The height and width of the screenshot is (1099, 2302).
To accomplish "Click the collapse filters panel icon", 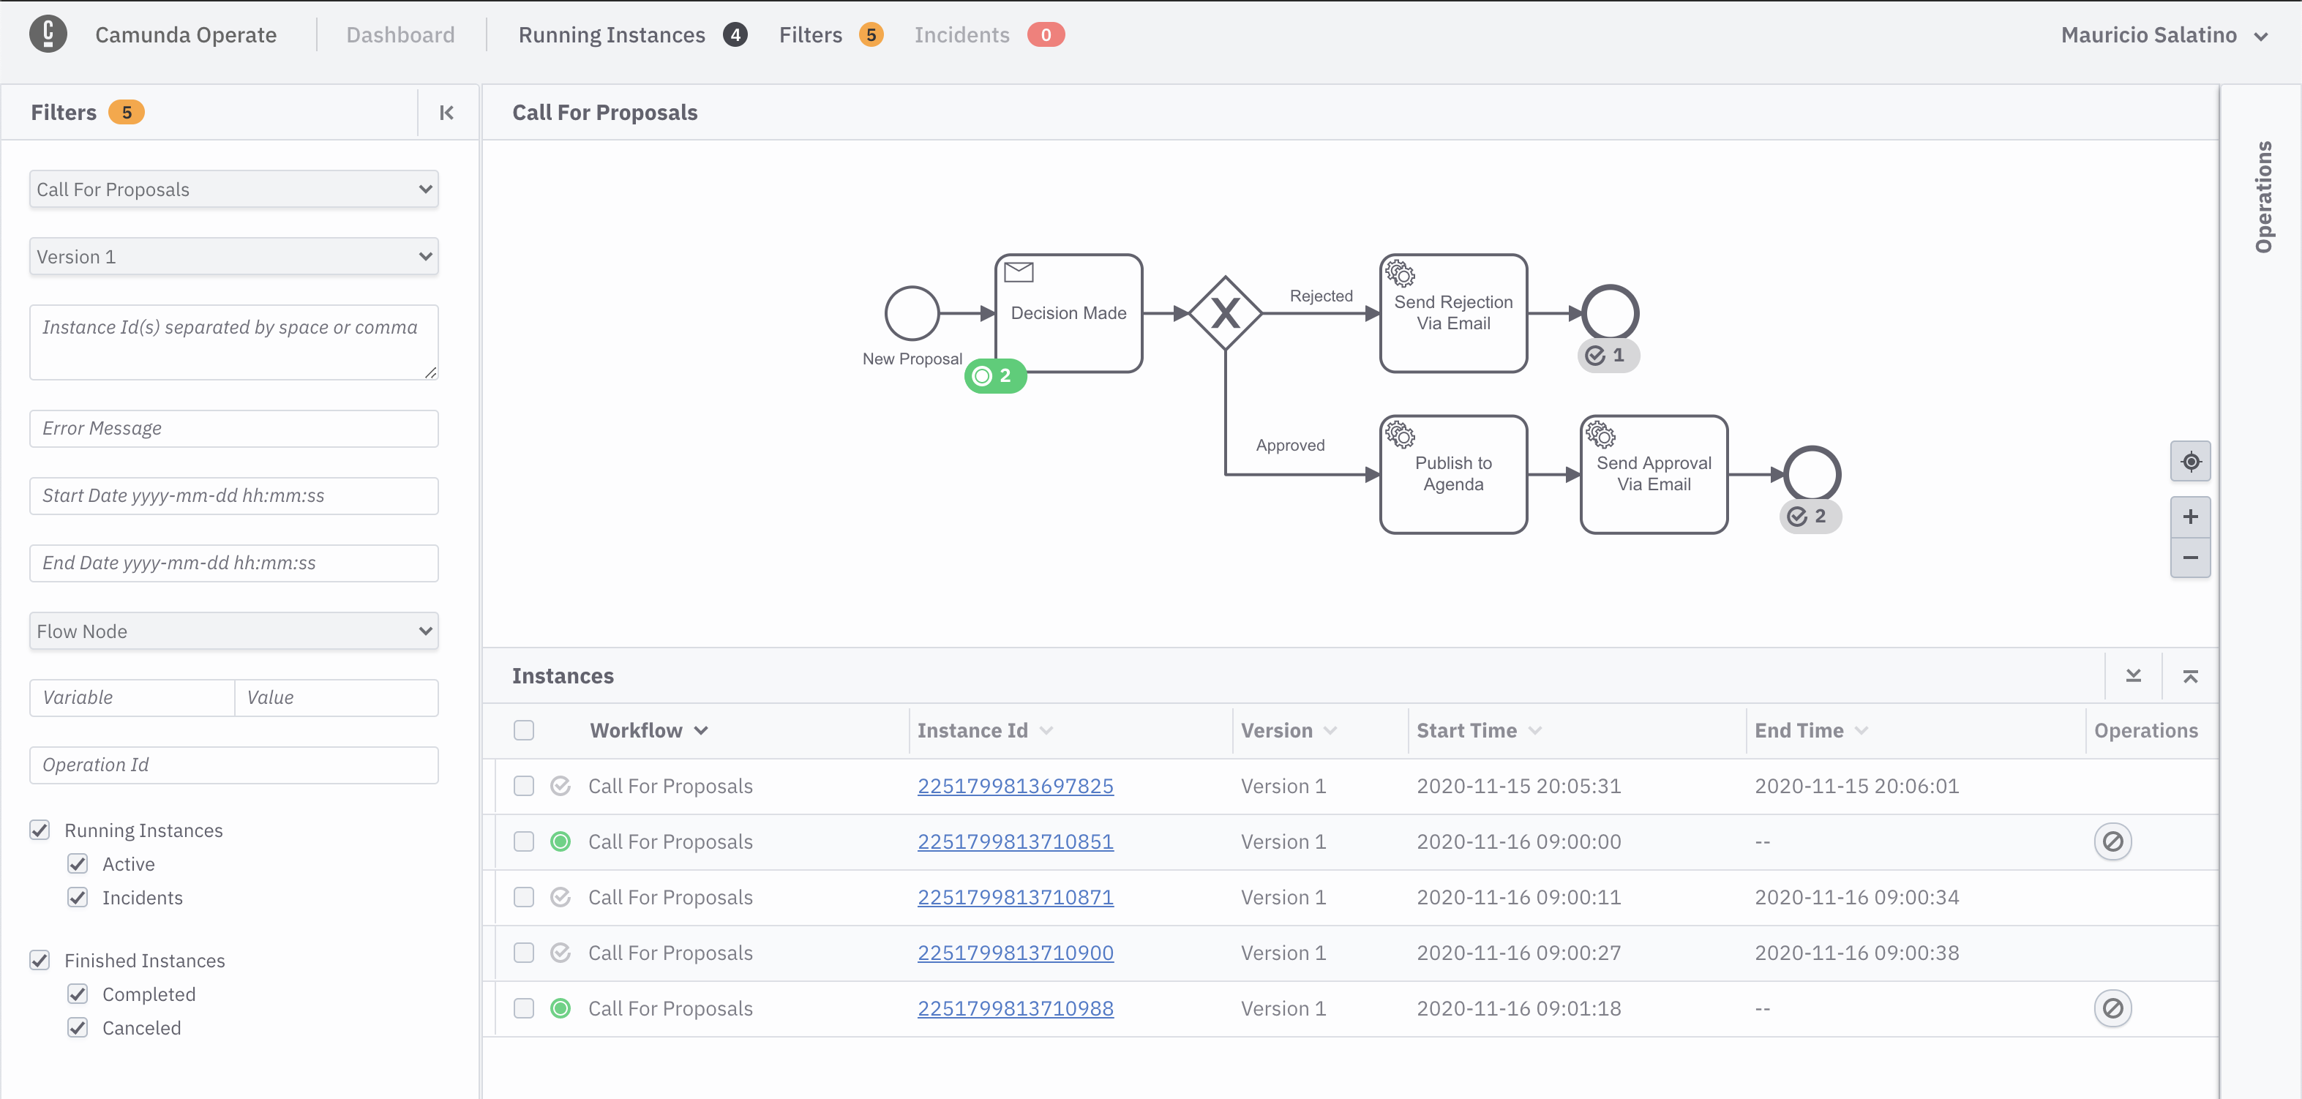I will pos(446,111).
